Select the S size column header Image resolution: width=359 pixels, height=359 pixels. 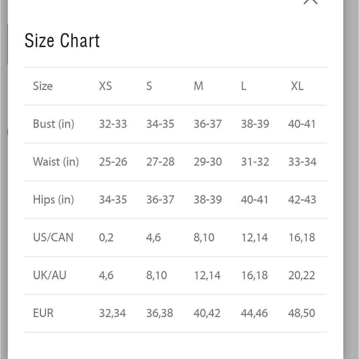pyautogui.click(x=149, y=86)
